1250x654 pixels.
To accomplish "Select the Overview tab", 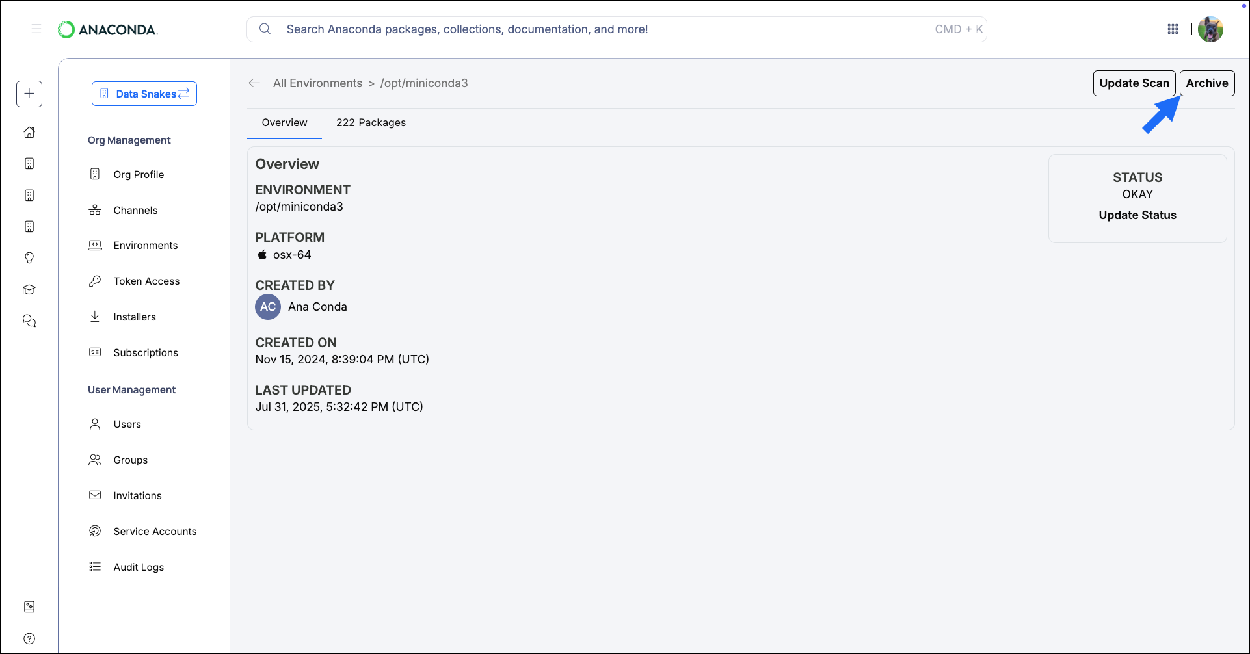I will click(284, 123).
